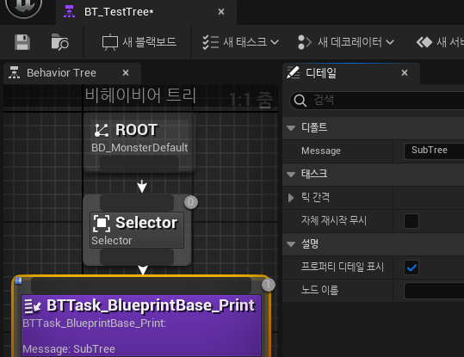Click the Message property label
Image resolution: width=464 pixels, height=357 pixels.
click(321, 151)
